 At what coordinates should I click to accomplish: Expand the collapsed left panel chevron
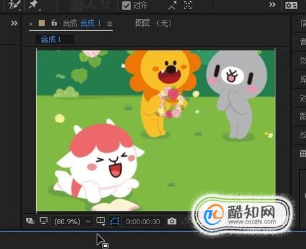point(14,23)
